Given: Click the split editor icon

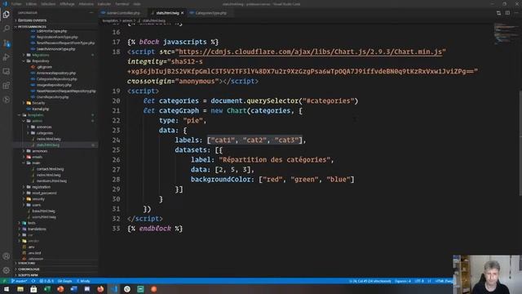Looking at the screenshot, I should (x=507, y=13).
